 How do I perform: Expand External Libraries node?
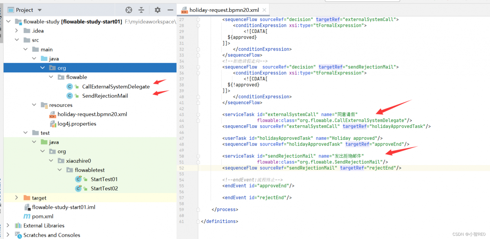coord(8,226)
